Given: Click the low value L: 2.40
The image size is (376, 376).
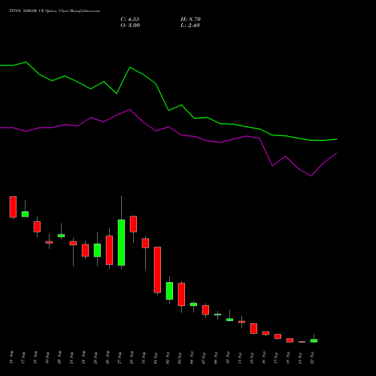Looking at the screenshot, I should pyautogui.click(x=190, y=26).
